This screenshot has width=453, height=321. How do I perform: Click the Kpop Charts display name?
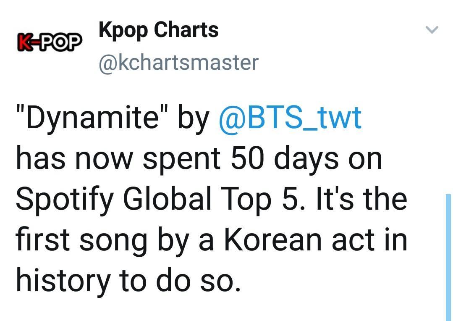(x=158, y=30)
